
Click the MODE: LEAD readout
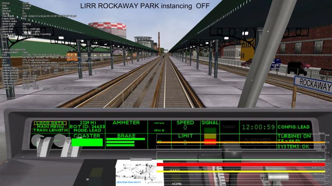click(87, 130)
